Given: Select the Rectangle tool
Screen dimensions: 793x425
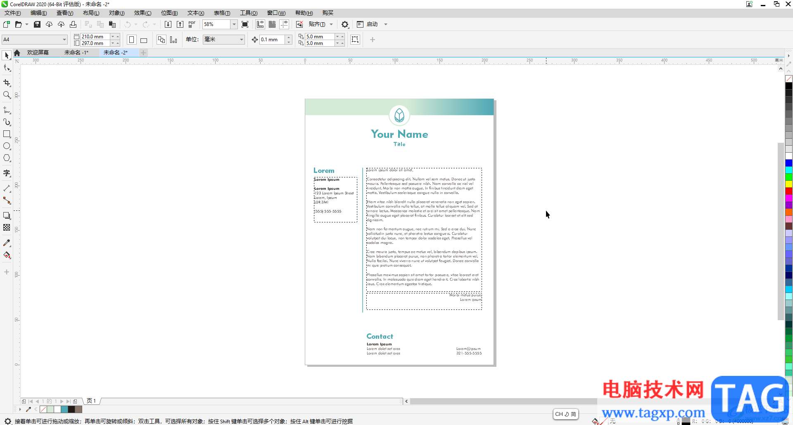Looking at the screenshot, I should pos(7,134).
